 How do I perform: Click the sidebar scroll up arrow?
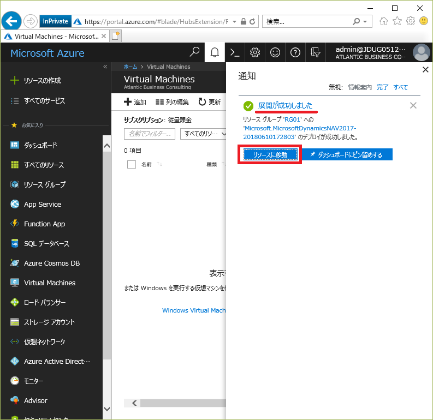106,146
